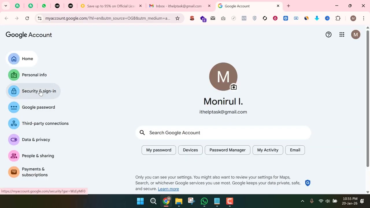Click the blue download arrow extension

(317, 18)
